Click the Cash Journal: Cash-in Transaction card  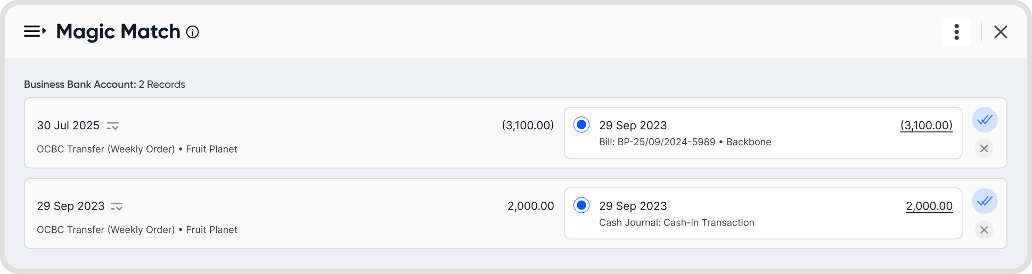click(x=763, y=213)
